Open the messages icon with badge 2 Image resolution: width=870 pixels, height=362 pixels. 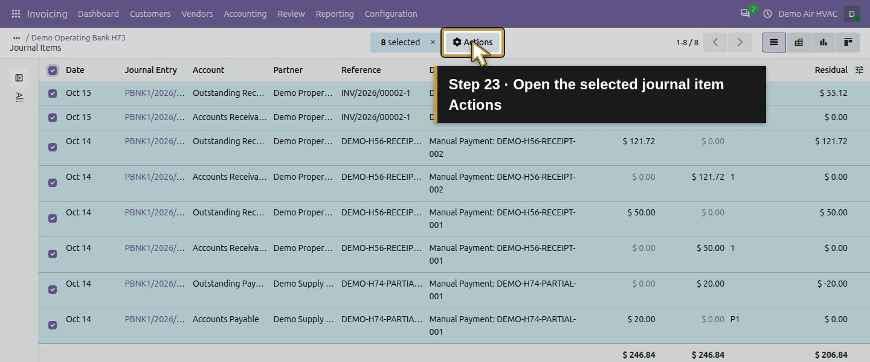tap(745, 13)
